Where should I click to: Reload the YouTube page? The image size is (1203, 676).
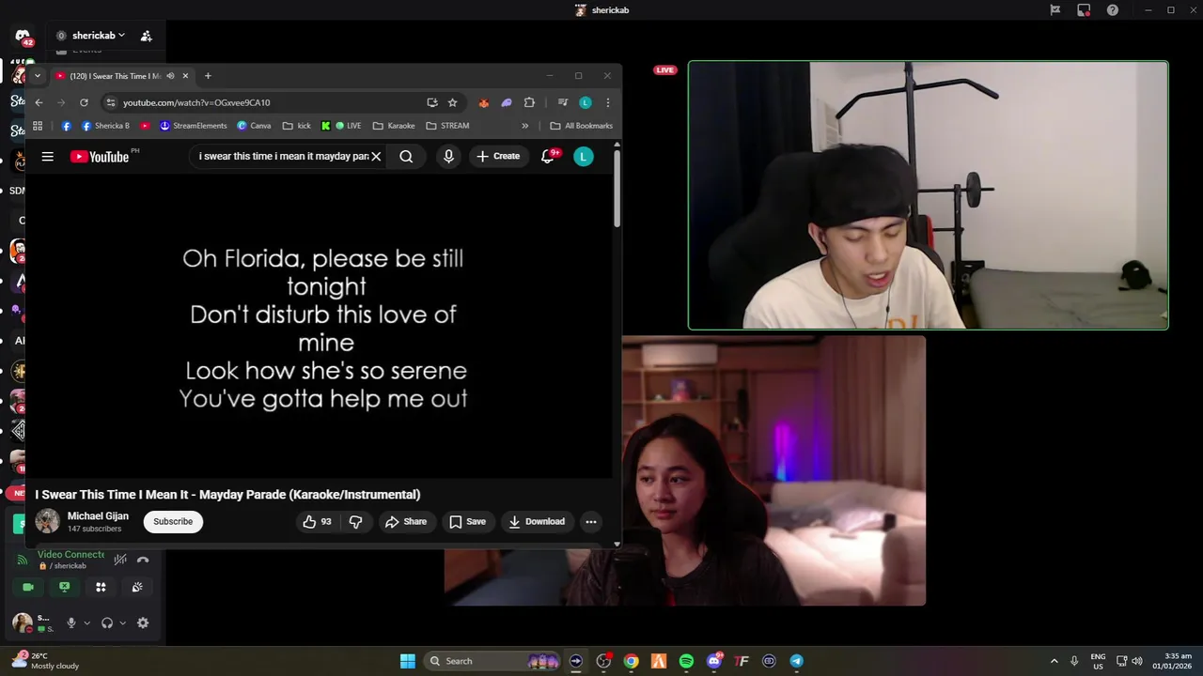84,102
